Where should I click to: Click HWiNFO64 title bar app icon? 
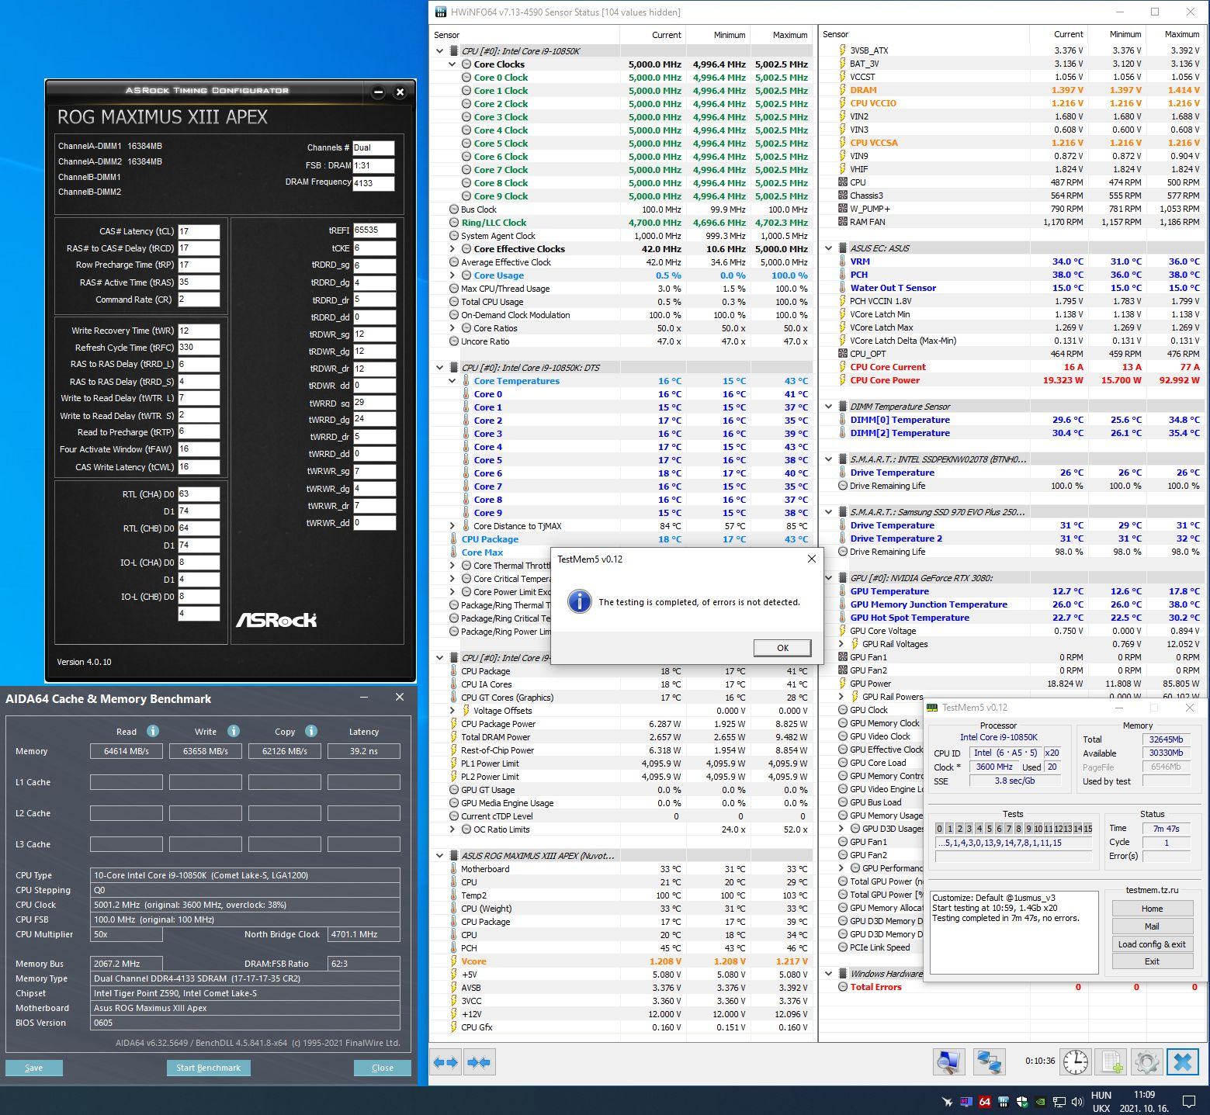coord(441,12)
